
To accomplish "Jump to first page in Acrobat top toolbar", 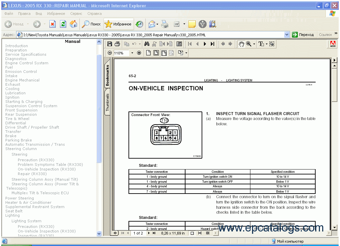I will pos(190,44).
